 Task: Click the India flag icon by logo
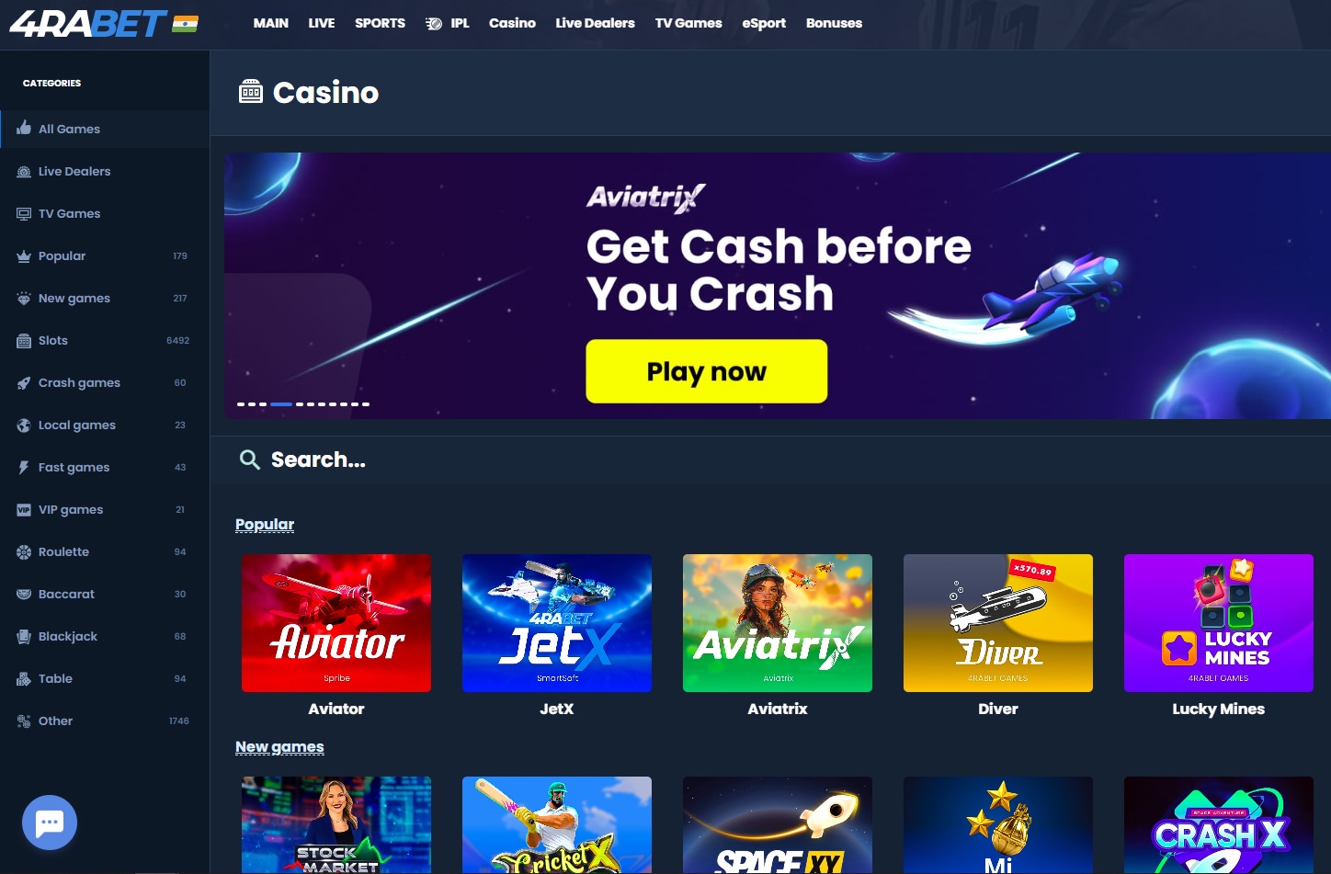(x=185, y=24)
